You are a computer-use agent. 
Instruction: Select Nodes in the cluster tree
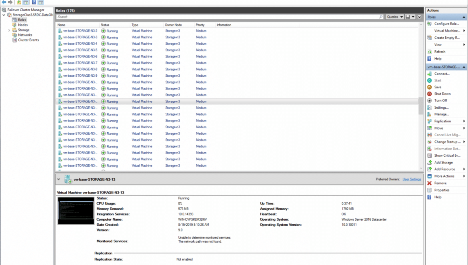[23, 25]
